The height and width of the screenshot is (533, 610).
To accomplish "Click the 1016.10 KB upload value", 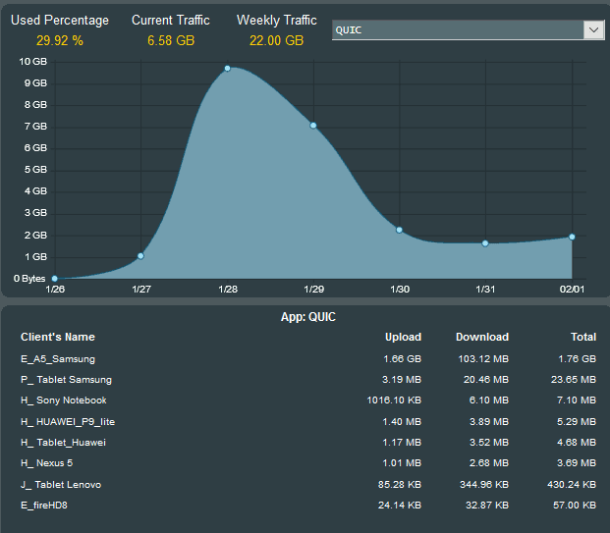I will tap(394, 400).
